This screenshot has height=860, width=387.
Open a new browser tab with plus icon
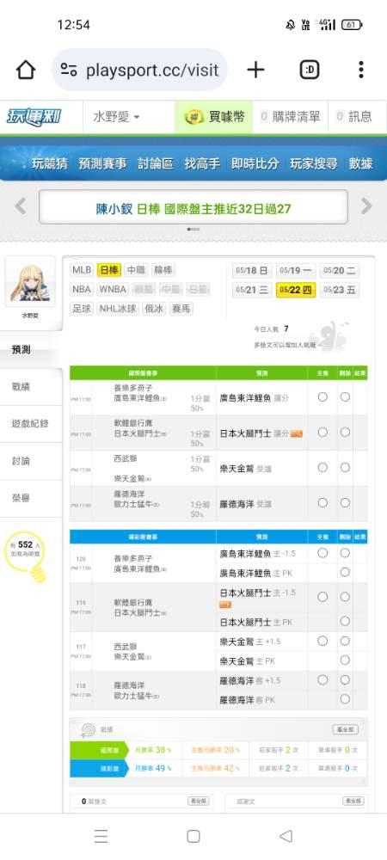point(255,71)
